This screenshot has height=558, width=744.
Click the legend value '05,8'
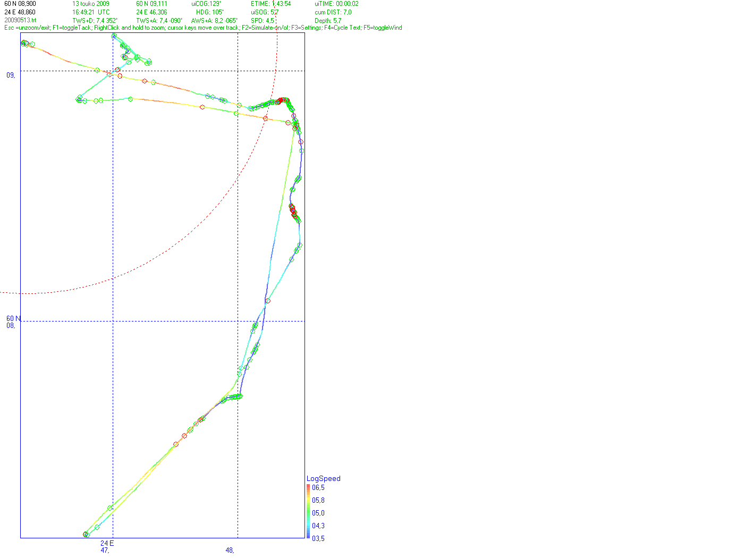pos(318,500)
